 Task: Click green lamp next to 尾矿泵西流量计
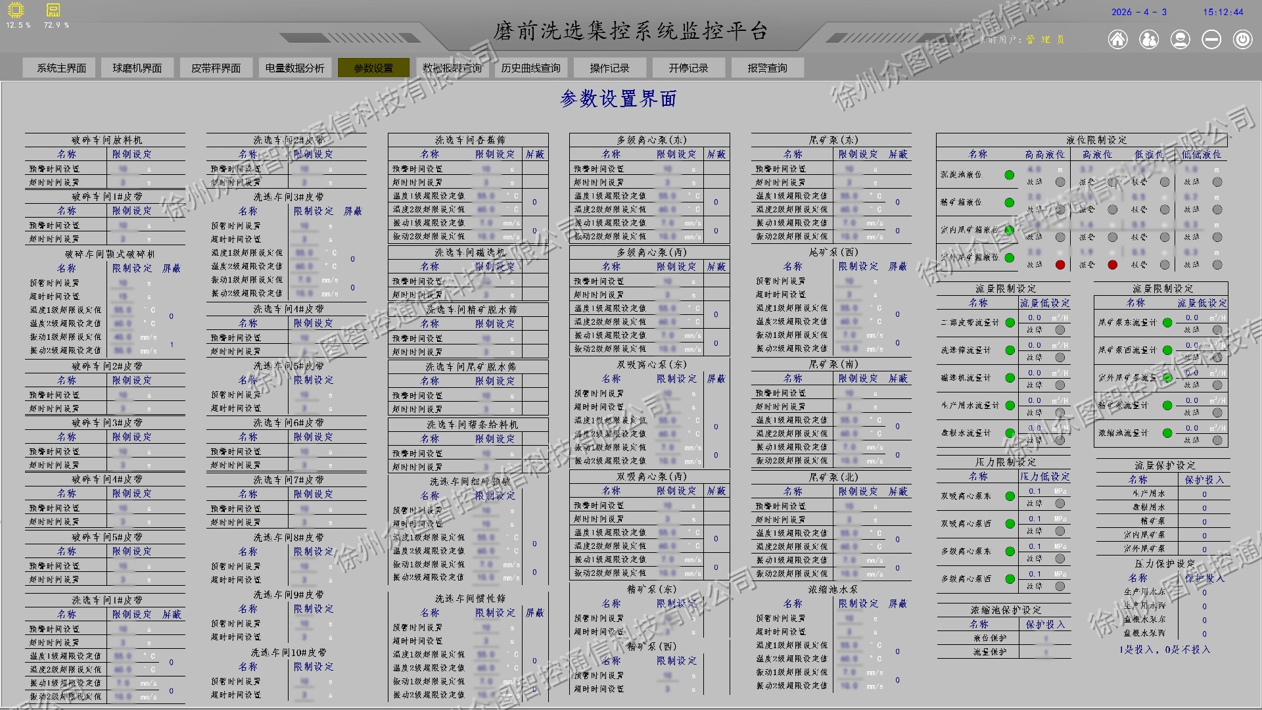pyautogui.click(x=1167, y=350)
